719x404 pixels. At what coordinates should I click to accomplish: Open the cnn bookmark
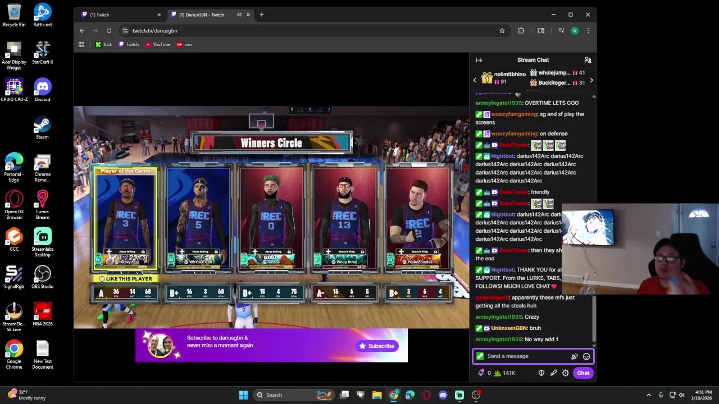(x=184, y=44)
